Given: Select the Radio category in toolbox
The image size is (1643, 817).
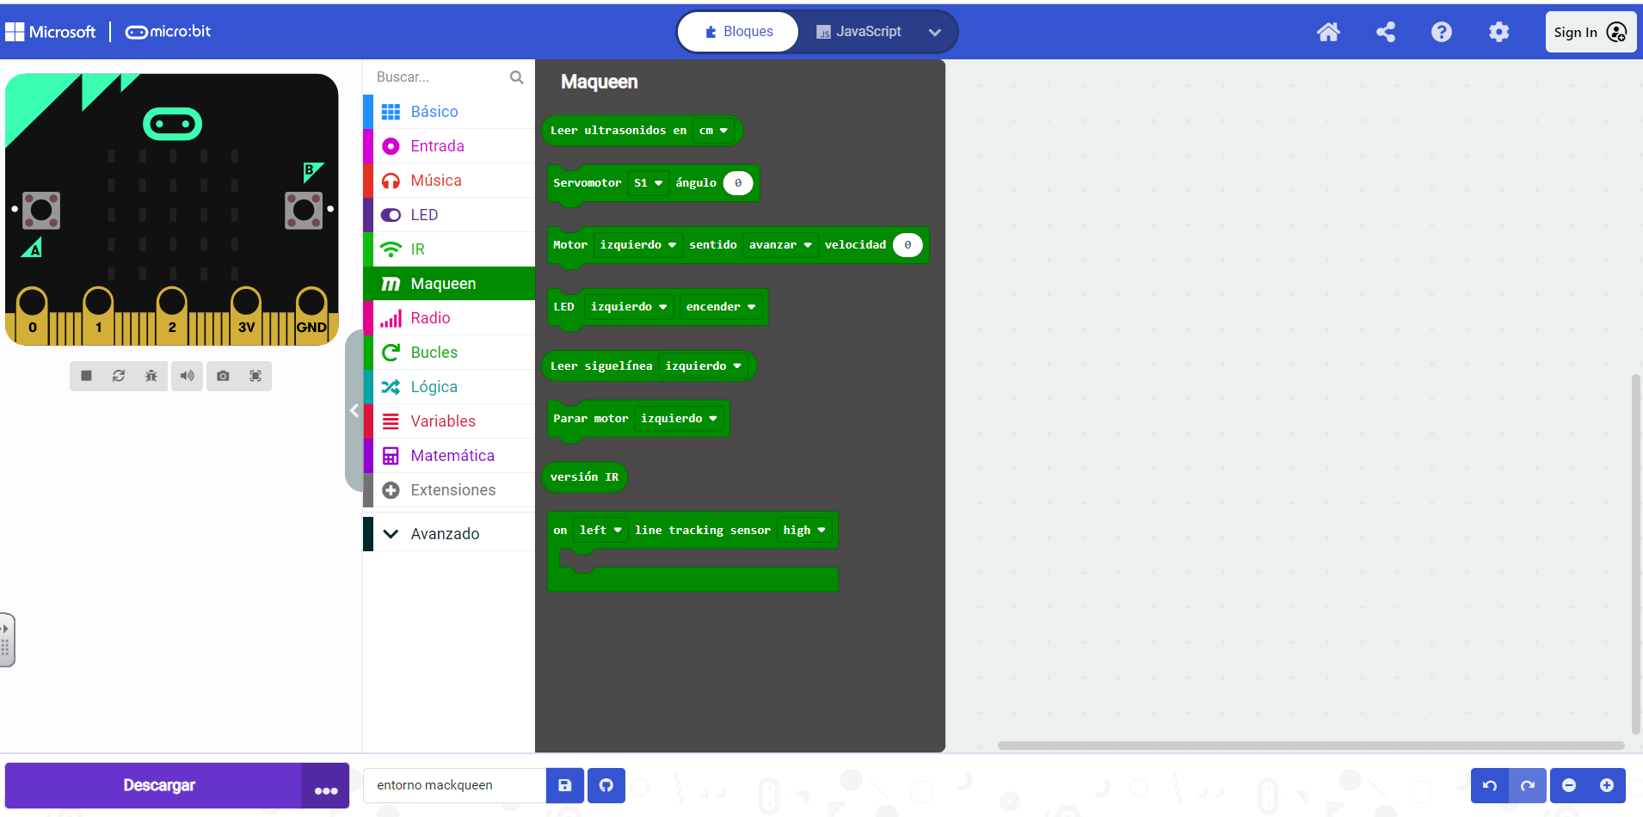Looking at the screenshot, I should tap(430, 318).
